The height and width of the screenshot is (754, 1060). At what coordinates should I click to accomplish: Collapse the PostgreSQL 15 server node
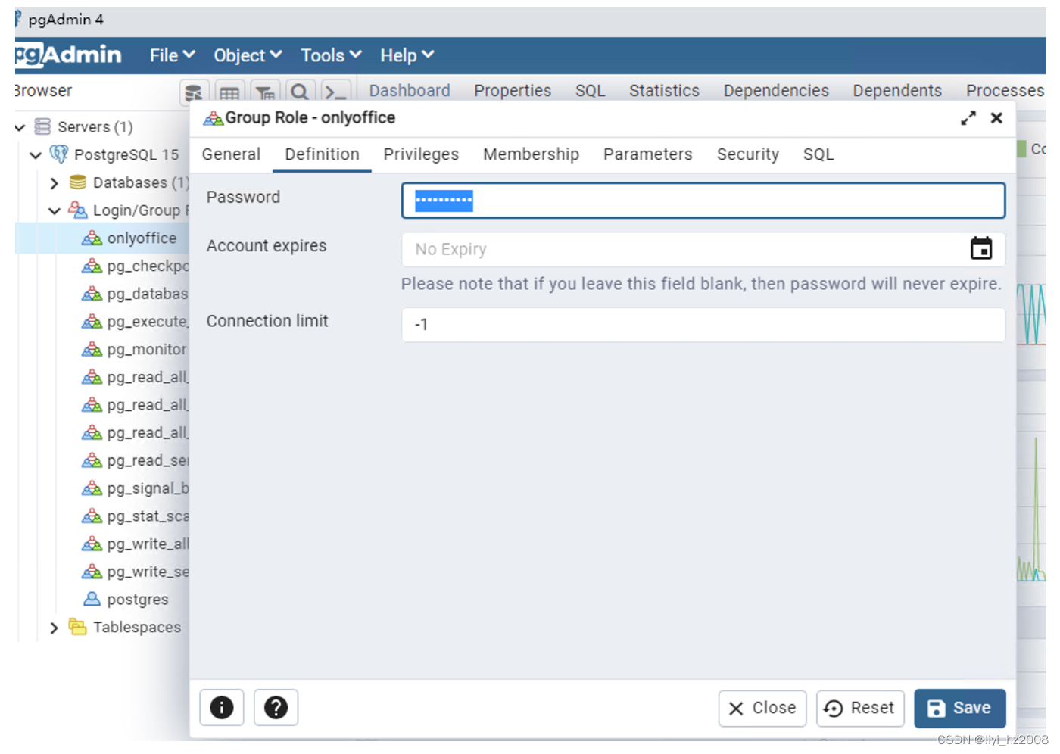(x=36, y=155)
